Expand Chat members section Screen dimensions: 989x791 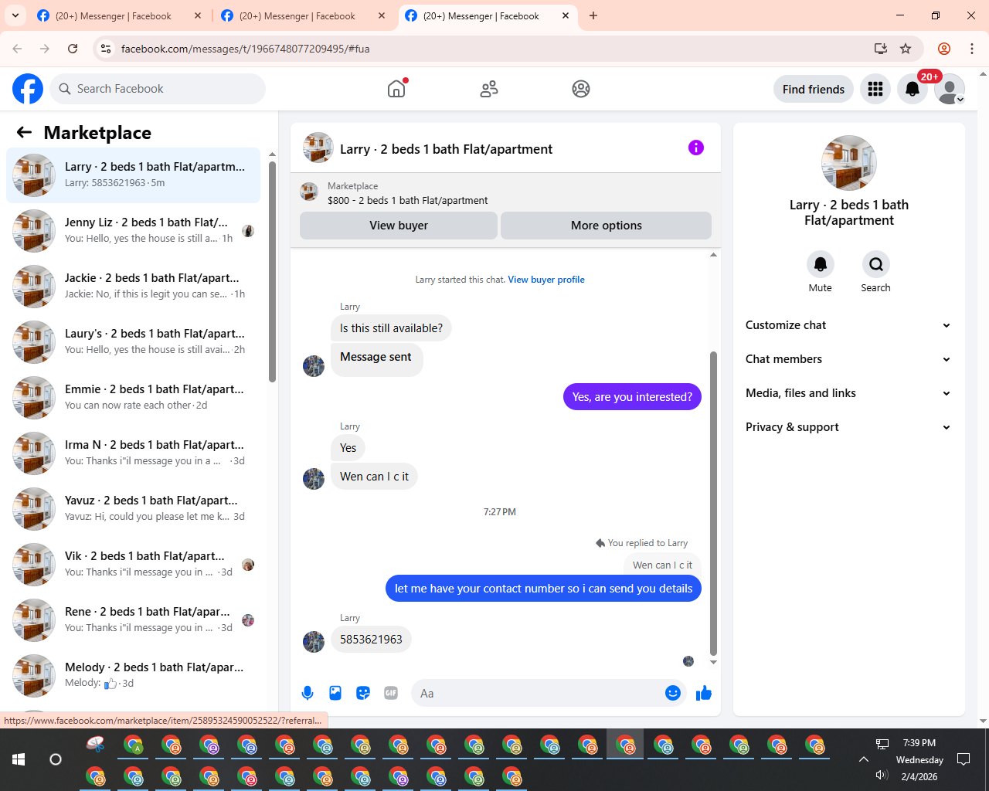point(848,359)
